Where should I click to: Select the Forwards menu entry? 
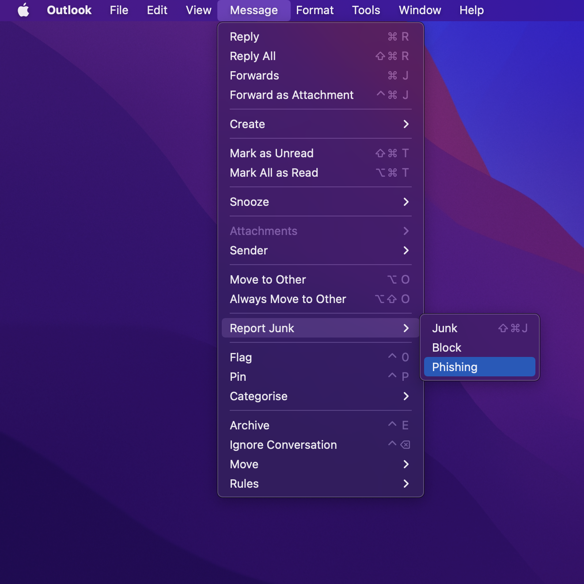click(x=321, y=76)
